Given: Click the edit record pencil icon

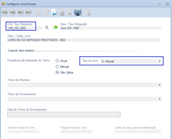Looking at the screenshot, I should [46, 12].
